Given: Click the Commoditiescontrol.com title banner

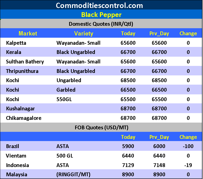Looking at the screenshot, I should tap(99, 5).
